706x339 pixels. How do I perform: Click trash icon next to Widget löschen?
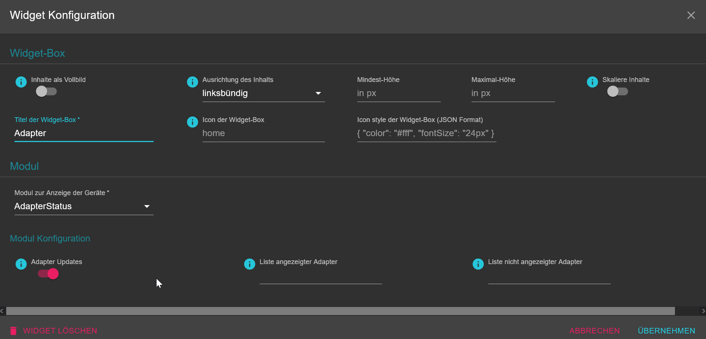(13, 331)
